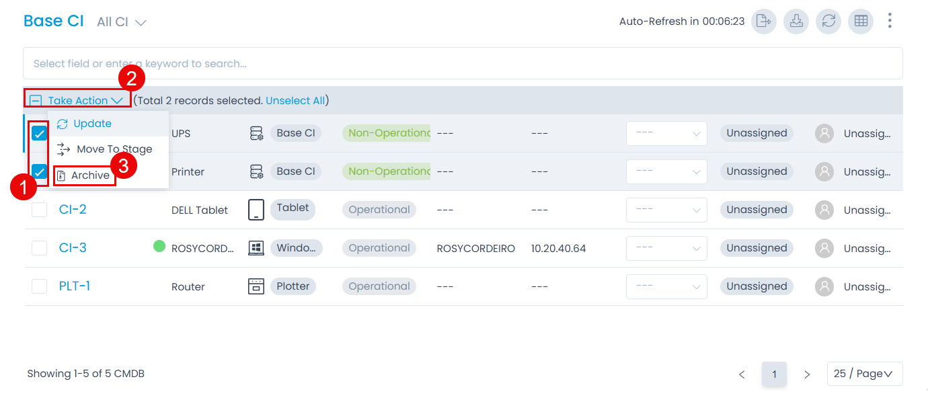Image resolution: width=928 pixels, height=404 pixels.
Task: Select Move To Stage menu option
Action: 114,149
